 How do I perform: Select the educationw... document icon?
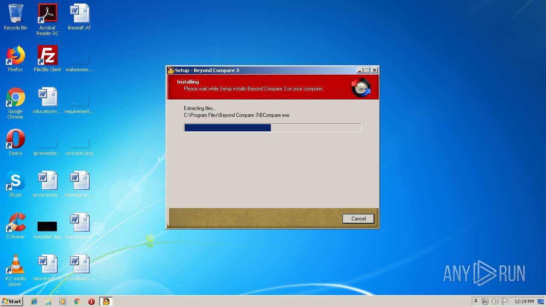pyautogui.click(x=47, y=101)
